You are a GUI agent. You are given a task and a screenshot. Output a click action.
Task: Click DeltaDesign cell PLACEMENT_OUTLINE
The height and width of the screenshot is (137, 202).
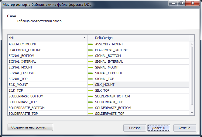142,50
